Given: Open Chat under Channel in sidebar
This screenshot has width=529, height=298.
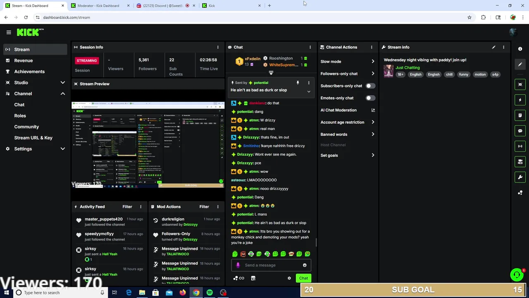Looking at the screenshot, I should click(x=19, y=105).
